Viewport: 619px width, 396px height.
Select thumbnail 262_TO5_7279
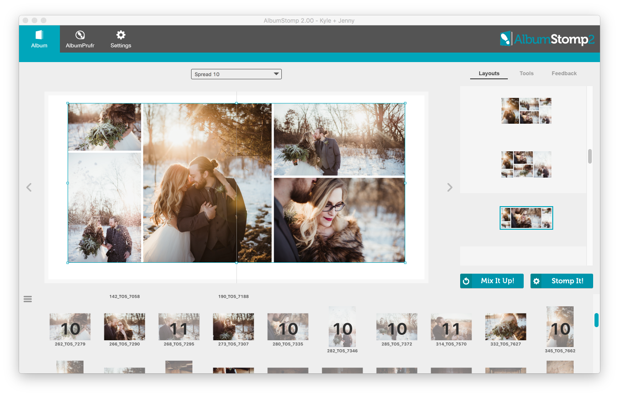coord(70,327)
